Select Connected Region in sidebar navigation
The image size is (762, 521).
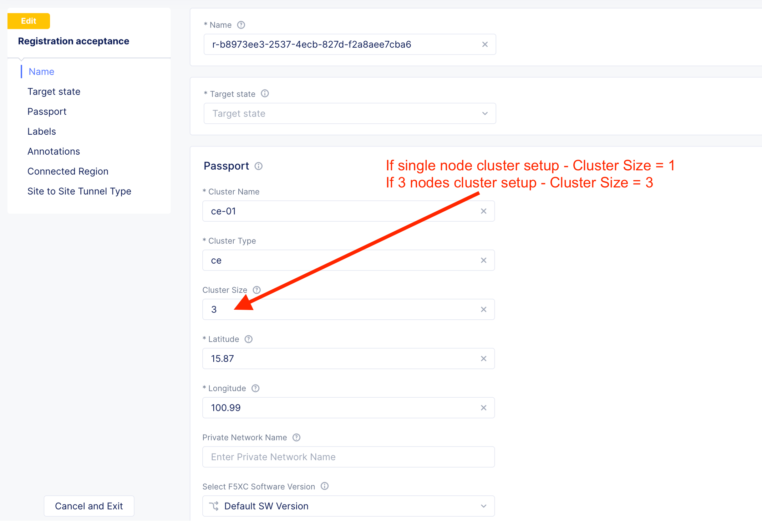[68, 171]
